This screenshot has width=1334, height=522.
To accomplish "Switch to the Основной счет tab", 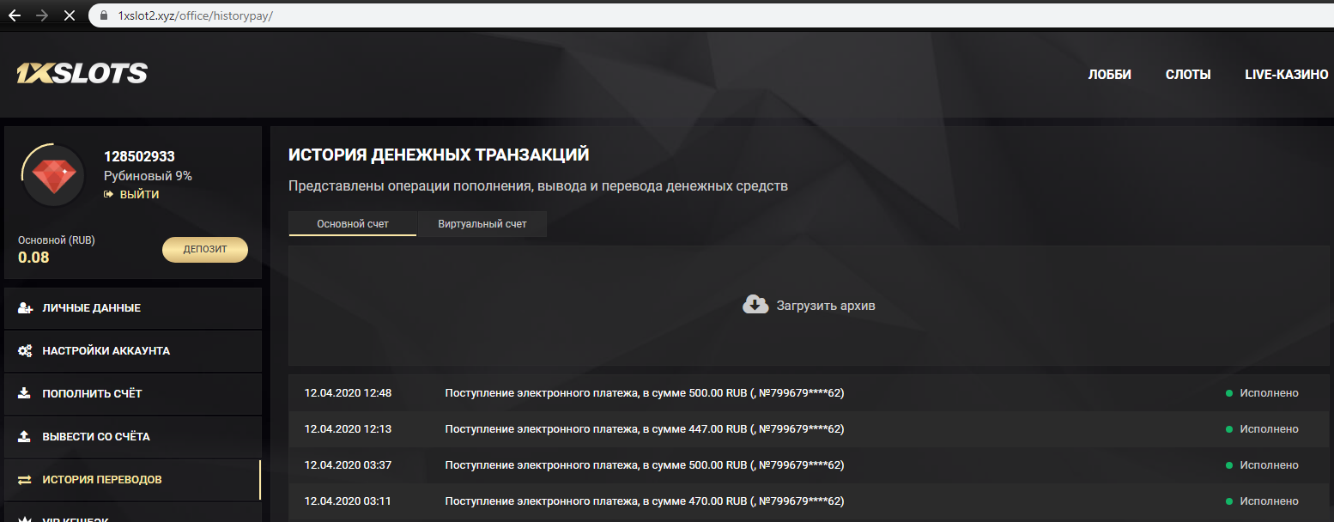I will 353,224.
